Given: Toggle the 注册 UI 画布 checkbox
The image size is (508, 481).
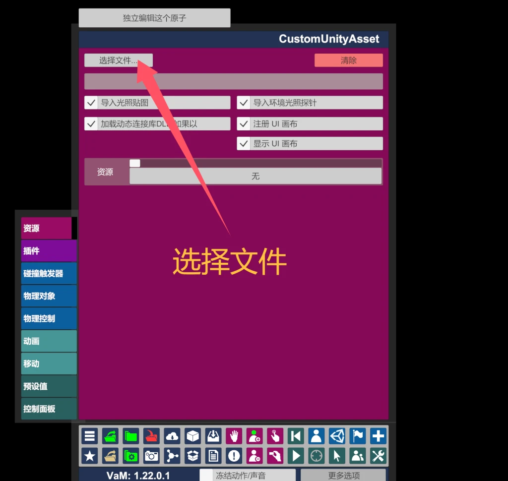Looking at the screenshot, I should (x=244, y=123).
